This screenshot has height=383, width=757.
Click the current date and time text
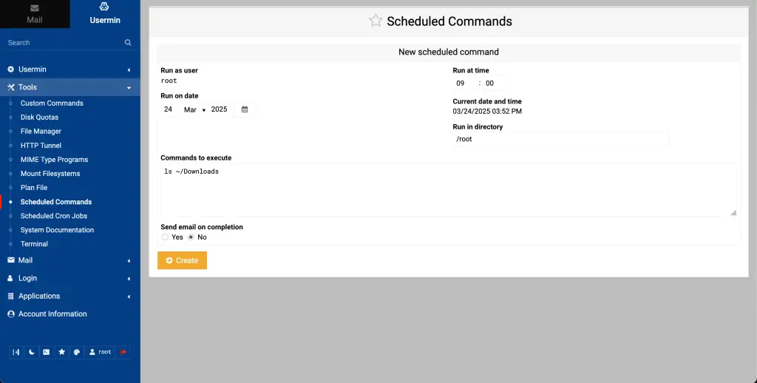[487, 112]
